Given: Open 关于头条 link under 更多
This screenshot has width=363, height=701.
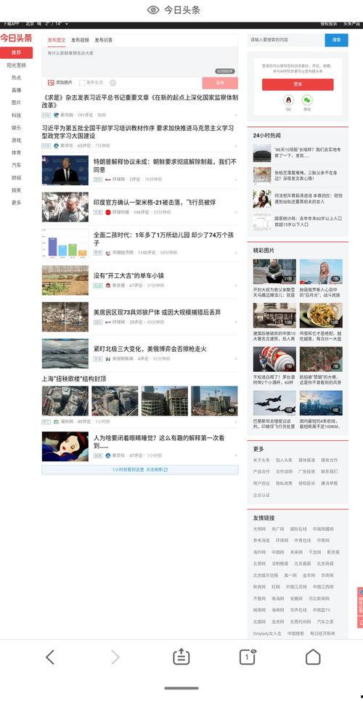Looking at the screenshot, I should pyautogui.click(x=261, y=460).
